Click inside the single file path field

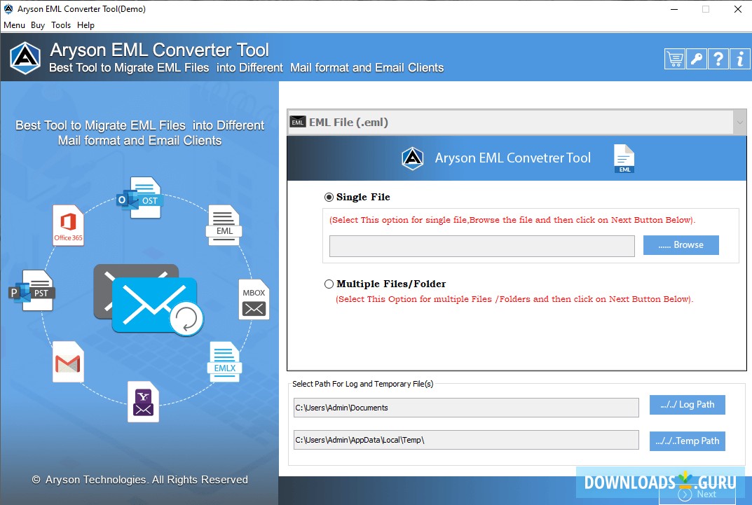(x=481, y=245)
